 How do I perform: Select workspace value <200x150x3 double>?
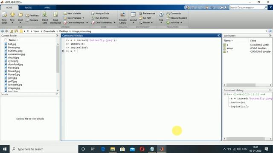260,52
